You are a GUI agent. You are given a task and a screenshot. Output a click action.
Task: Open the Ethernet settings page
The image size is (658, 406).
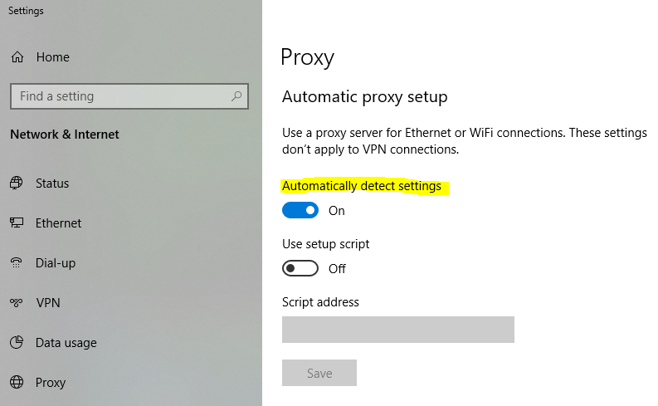[58, 223]
